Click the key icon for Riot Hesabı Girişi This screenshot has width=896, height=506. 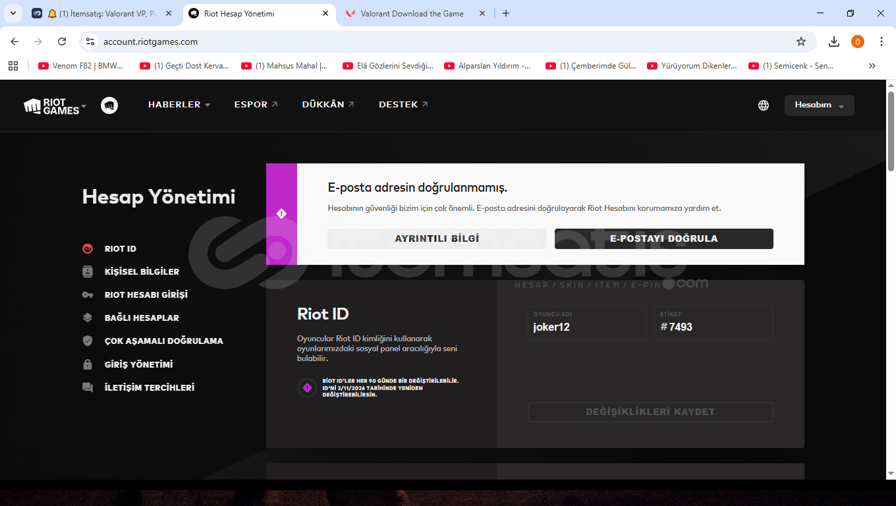(88, 295)
